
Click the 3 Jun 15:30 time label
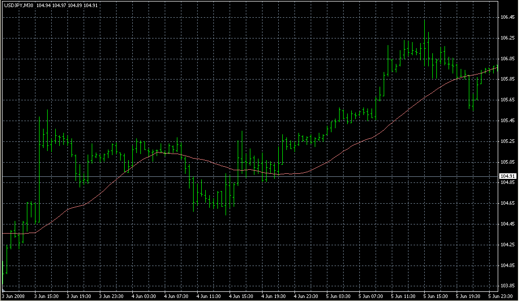[x=47, y=296]
